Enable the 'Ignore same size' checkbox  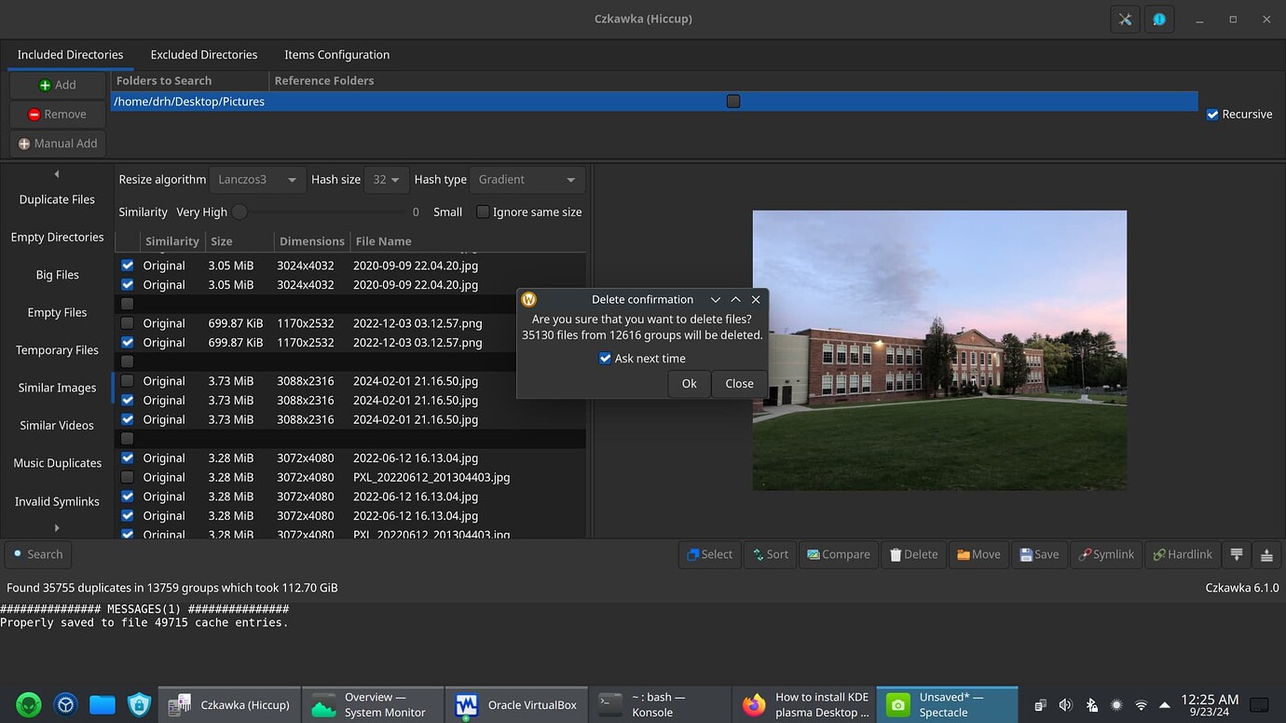point(483,211)
